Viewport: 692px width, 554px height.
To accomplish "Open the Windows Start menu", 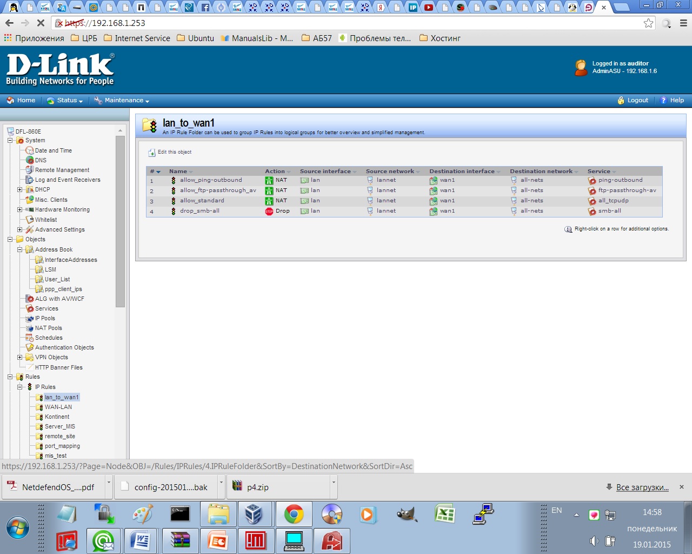I will coord(18,527).
